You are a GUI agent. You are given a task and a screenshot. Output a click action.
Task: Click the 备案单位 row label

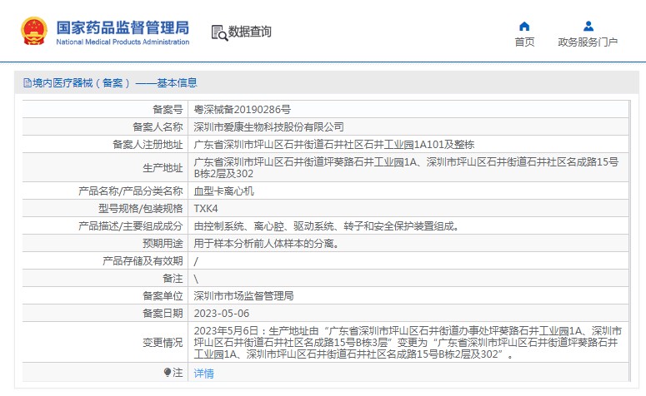163,296
